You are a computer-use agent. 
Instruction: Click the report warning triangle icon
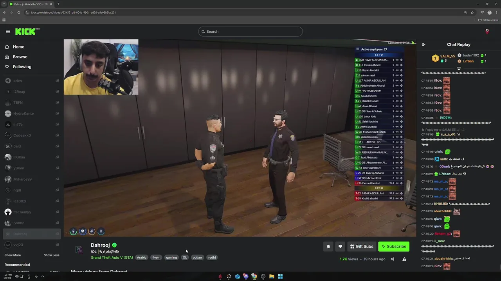pos(404,259)
